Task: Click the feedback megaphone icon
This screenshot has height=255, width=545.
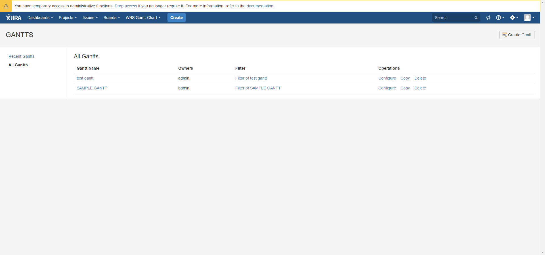Action: tap(488, 18)
